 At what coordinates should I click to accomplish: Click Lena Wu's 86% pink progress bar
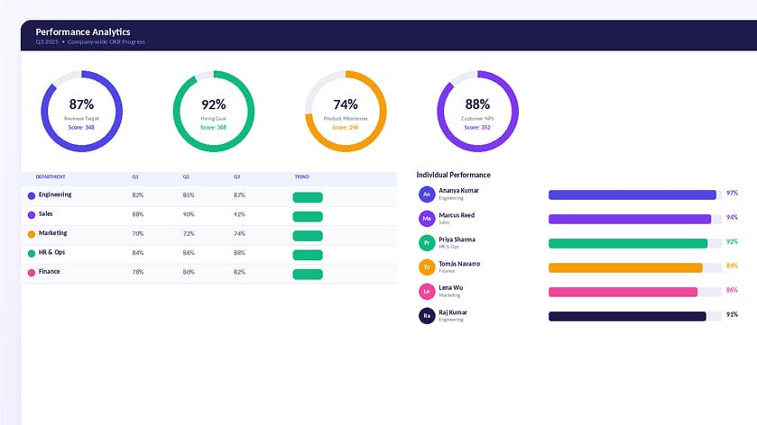(635, 292)
